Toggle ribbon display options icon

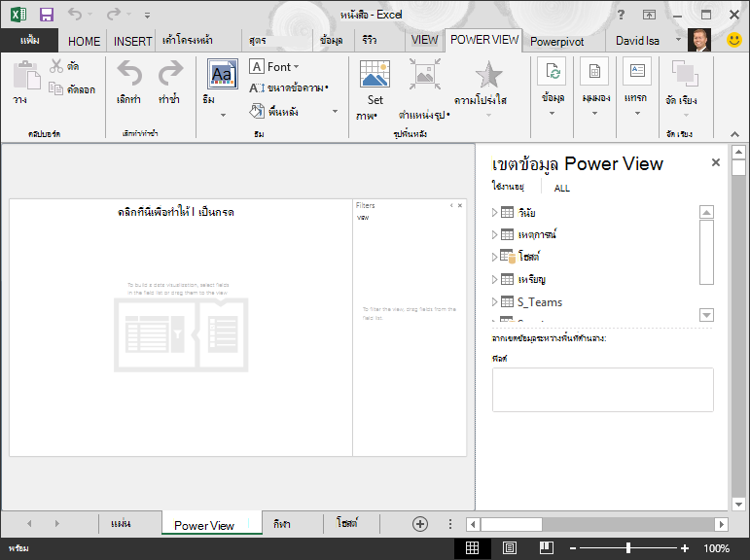click(649, 15)
